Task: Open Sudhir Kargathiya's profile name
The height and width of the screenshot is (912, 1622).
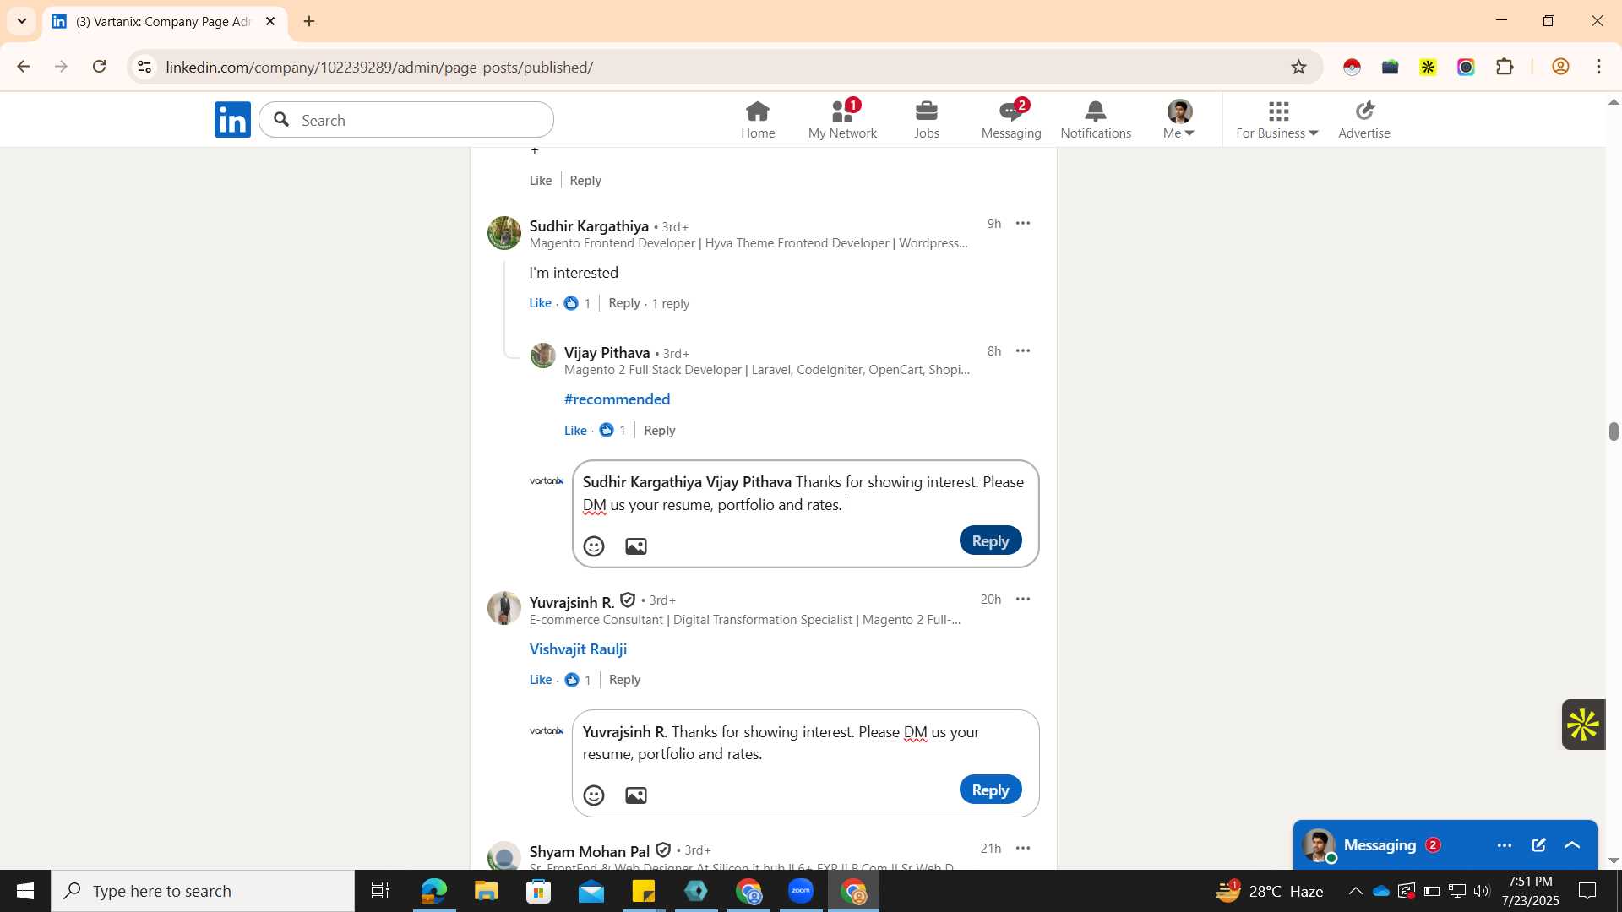Action: pyautogui.click(x=589, y=226)
